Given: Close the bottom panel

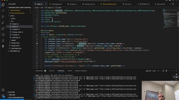Looking at the screenshot, I should (x=176, y=71).
